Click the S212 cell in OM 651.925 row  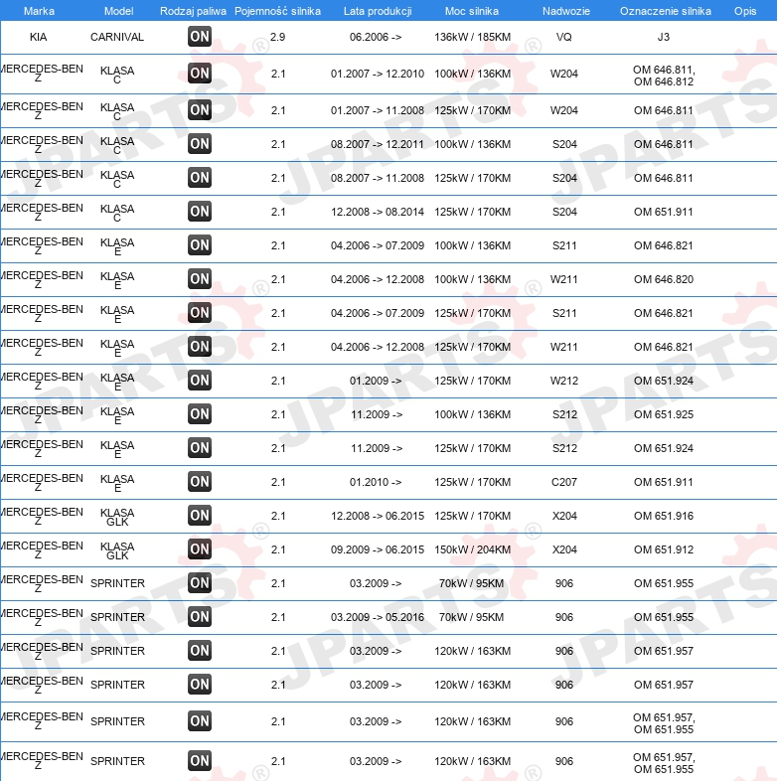tap(564, 414)
